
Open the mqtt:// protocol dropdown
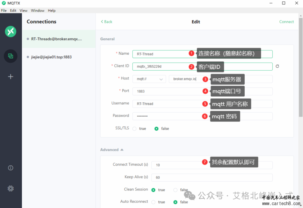(x=149, y=79)
